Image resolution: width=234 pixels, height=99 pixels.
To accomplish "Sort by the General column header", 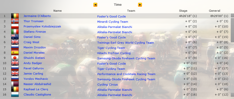I will click(214, 11).
